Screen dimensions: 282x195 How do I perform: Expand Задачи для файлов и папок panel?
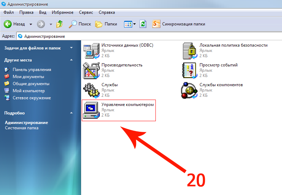(72, 48)
